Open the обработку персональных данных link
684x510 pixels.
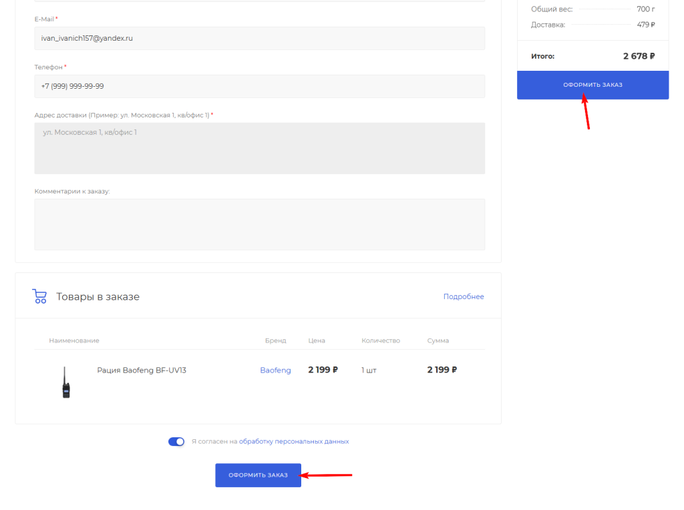coord(294,441)
